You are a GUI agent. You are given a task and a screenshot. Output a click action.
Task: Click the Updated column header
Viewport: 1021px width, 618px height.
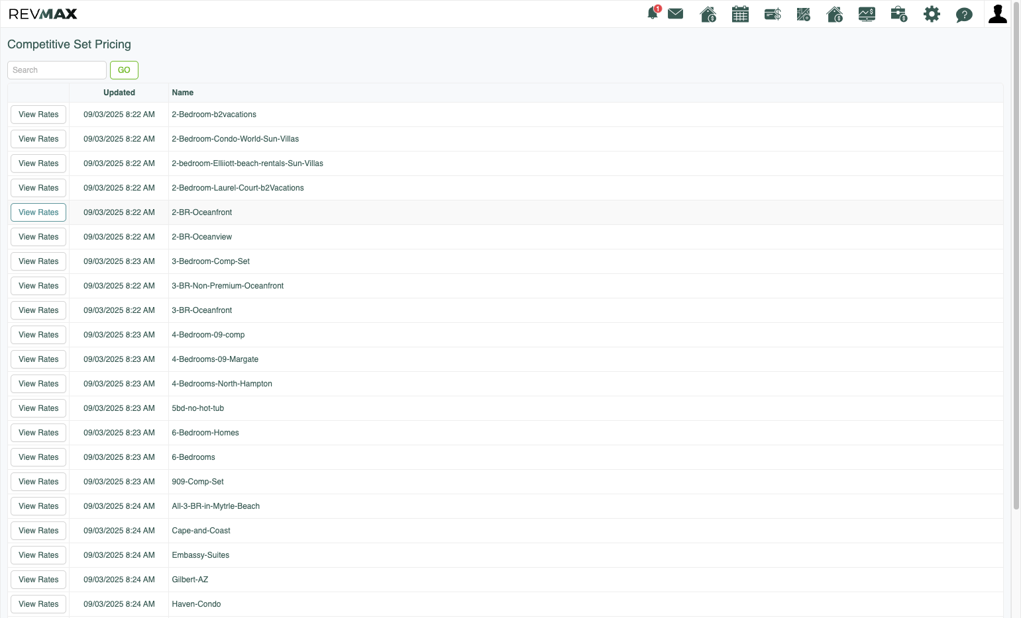119,93
